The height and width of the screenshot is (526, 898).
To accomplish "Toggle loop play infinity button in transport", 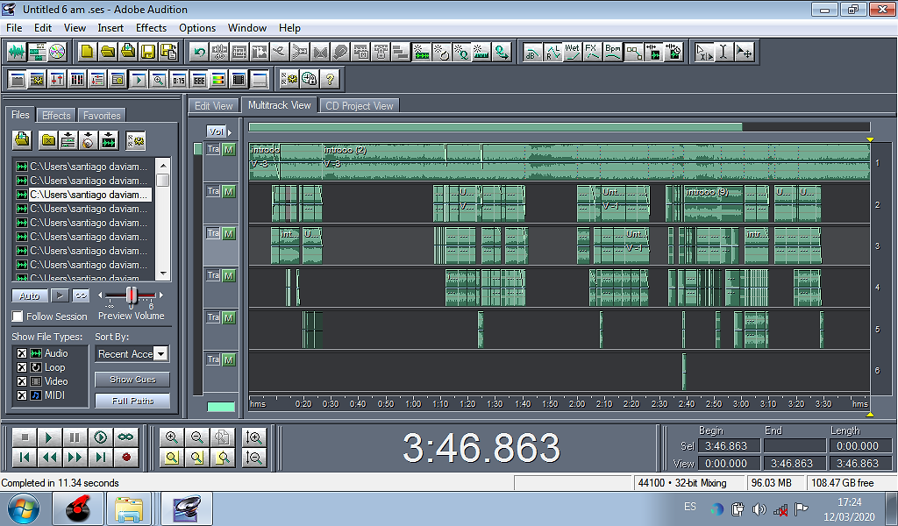I will coord(126,437).
